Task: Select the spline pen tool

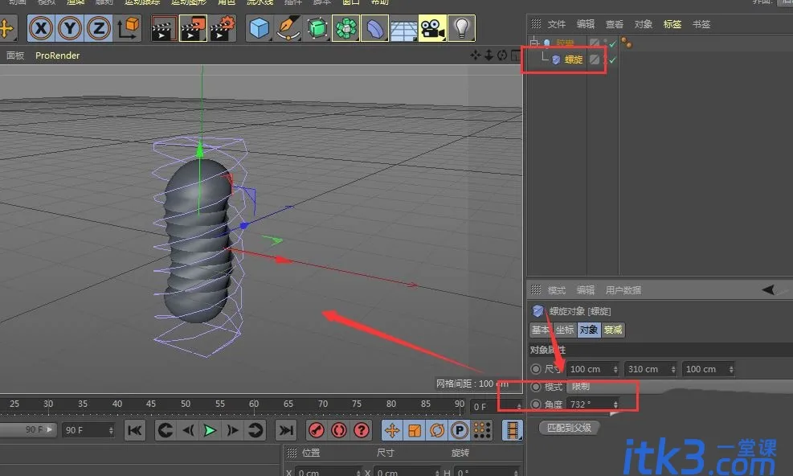Action: (288, 28)
